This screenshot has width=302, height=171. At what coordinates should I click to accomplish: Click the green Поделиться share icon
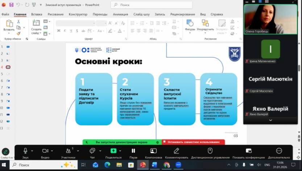point(113,151)
